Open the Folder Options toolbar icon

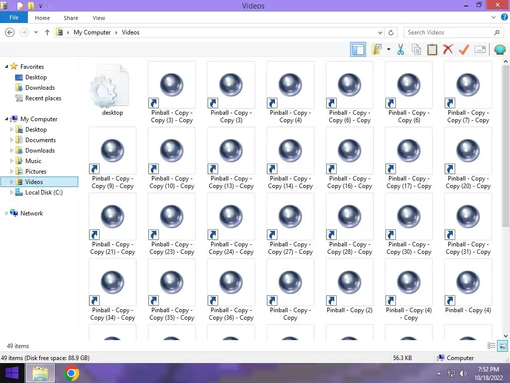377,49
